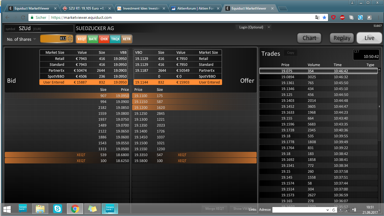The image size is (384, 216).
Task: Click the Volume column header in Trades
Action: [x=314, y=65]
